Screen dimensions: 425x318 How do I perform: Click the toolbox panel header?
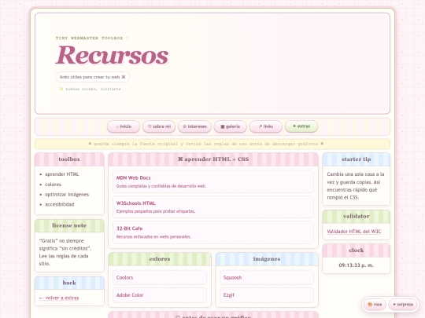pos(69,159)
